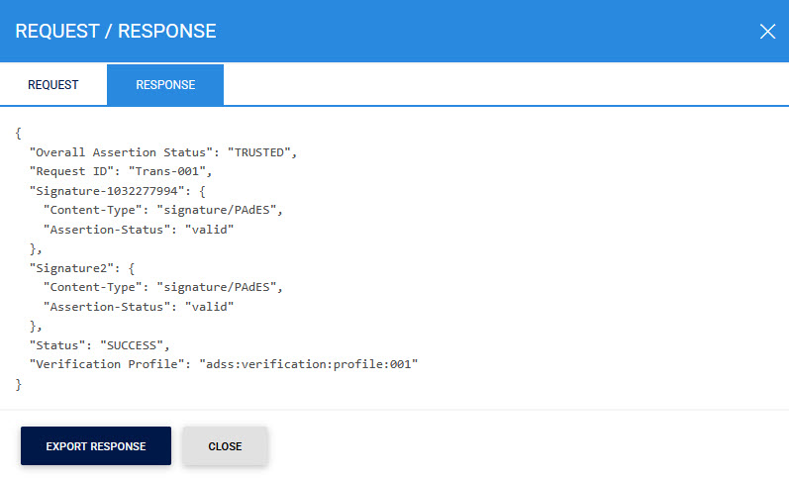Click the "Signature2" key text
Screen dimensions: 789x479
click(70, 268)
